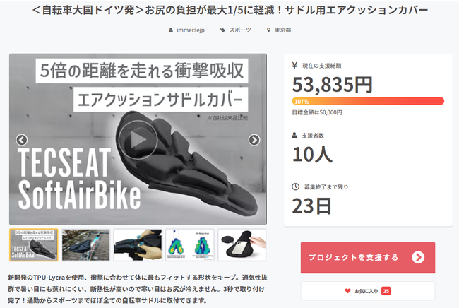Click the 107% funding progress bar
The height and width of the screenshot is (308, 459).
368,101
